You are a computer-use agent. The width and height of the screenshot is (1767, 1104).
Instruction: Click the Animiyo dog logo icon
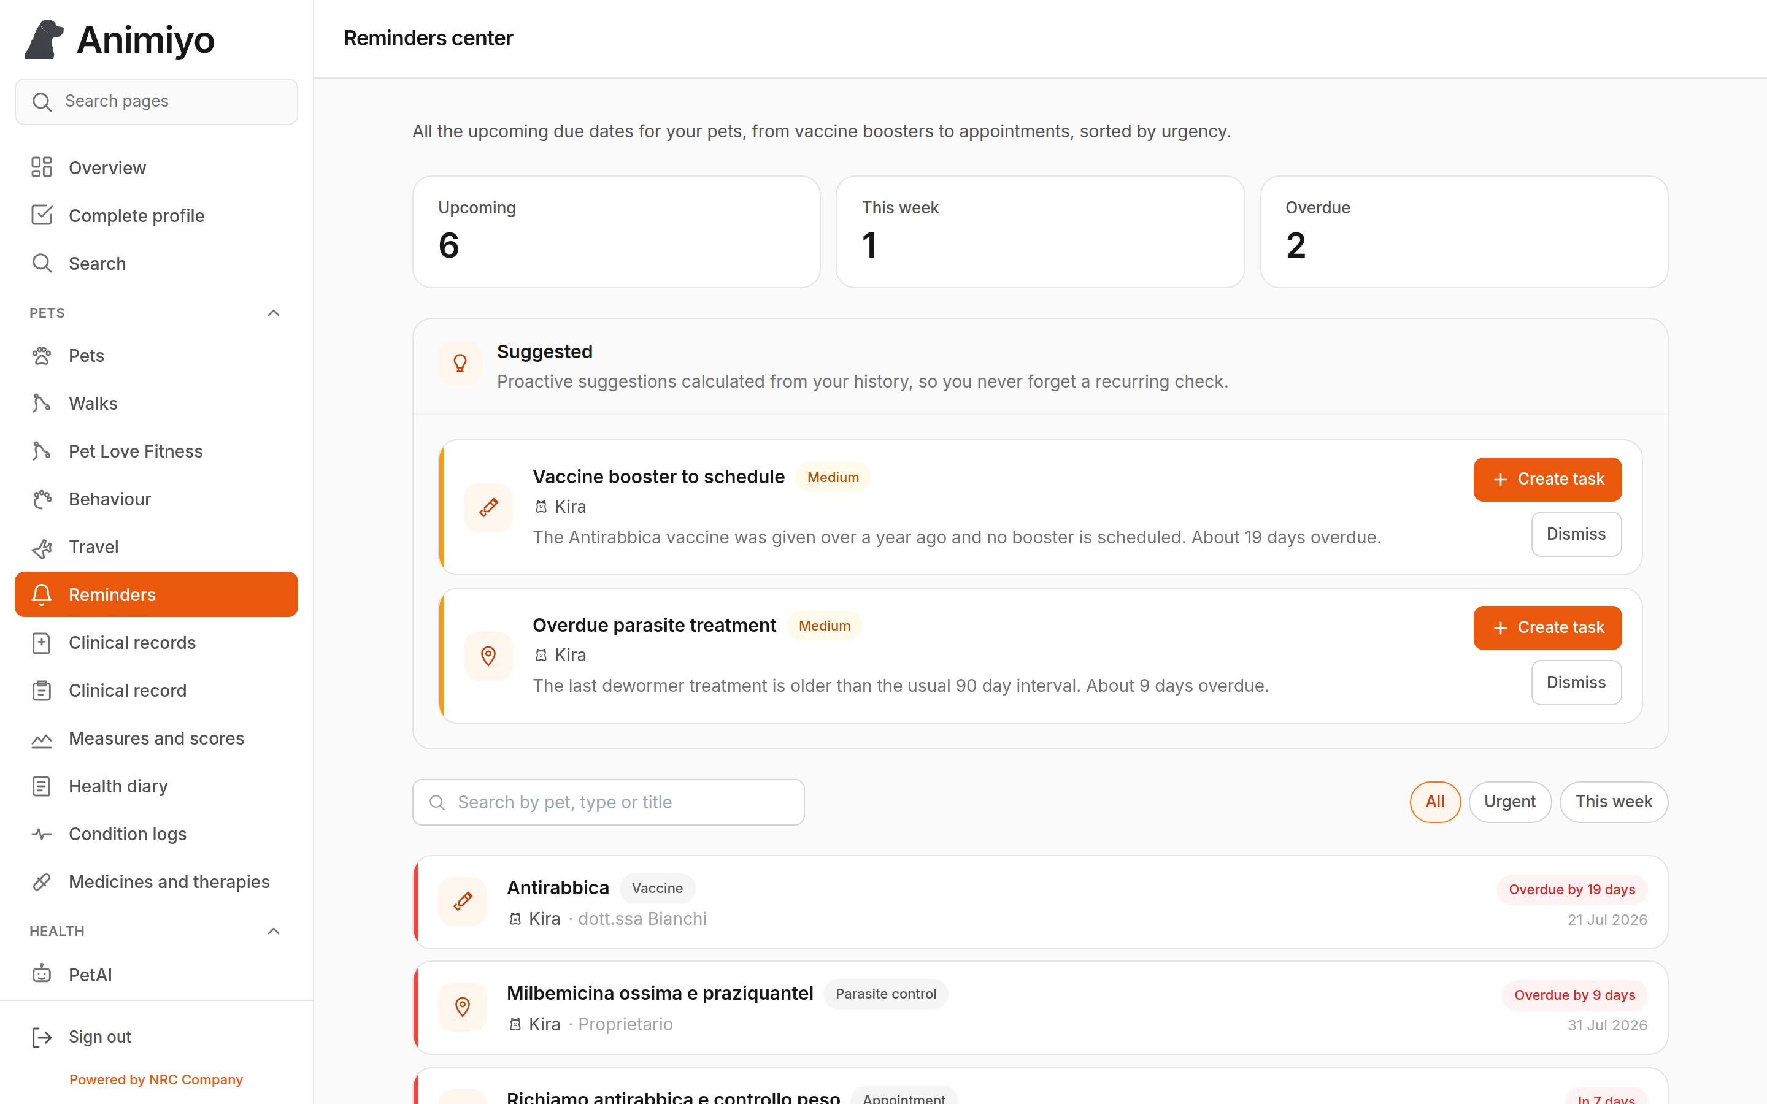[44, 39]
